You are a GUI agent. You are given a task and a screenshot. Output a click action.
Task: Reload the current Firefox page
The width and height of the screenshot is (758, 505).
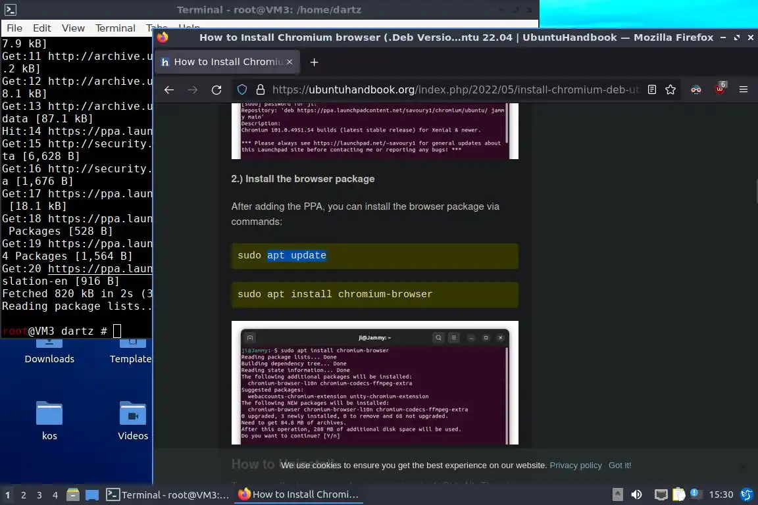coord(216,90)
